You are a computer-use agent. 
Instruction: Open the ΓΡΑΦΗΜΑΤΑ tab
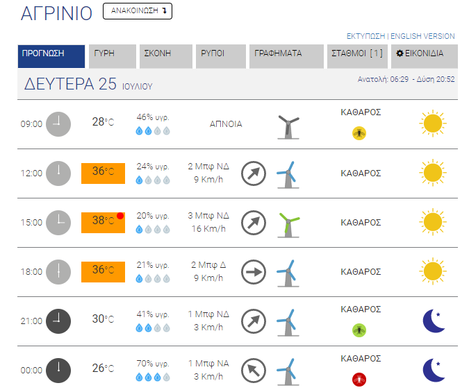[x=286, y=56]
